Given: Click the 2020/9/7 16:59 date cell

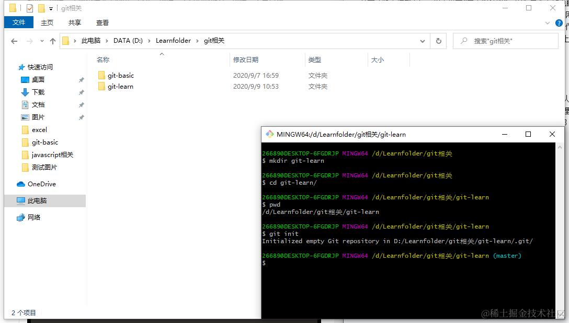Looking at the screenshot, I should pos(256,75).
